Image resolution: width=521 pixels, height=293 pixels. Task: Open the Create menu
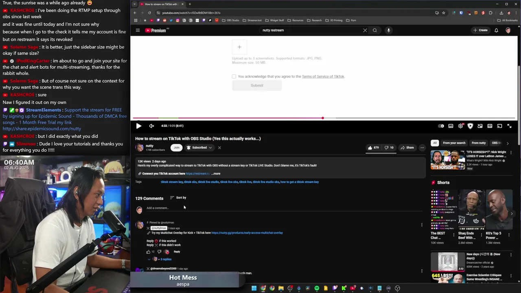click(x=480, y=30)
